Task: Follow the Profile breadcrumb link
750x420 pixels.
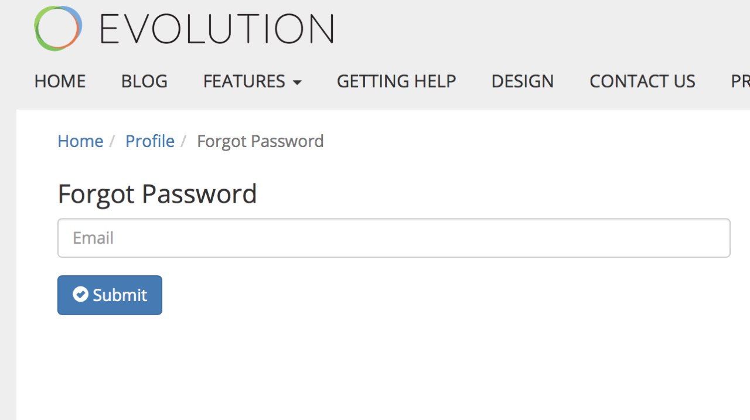Action: click(x=150, y=141)
